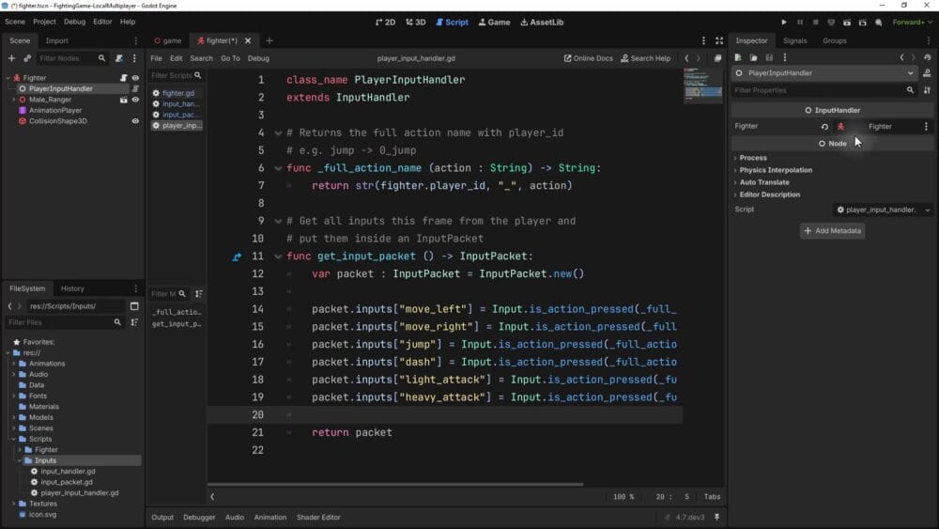Change the Tabs indentation setting
The height and width of the screenshot is (529, 939).
tap(712, 497)
